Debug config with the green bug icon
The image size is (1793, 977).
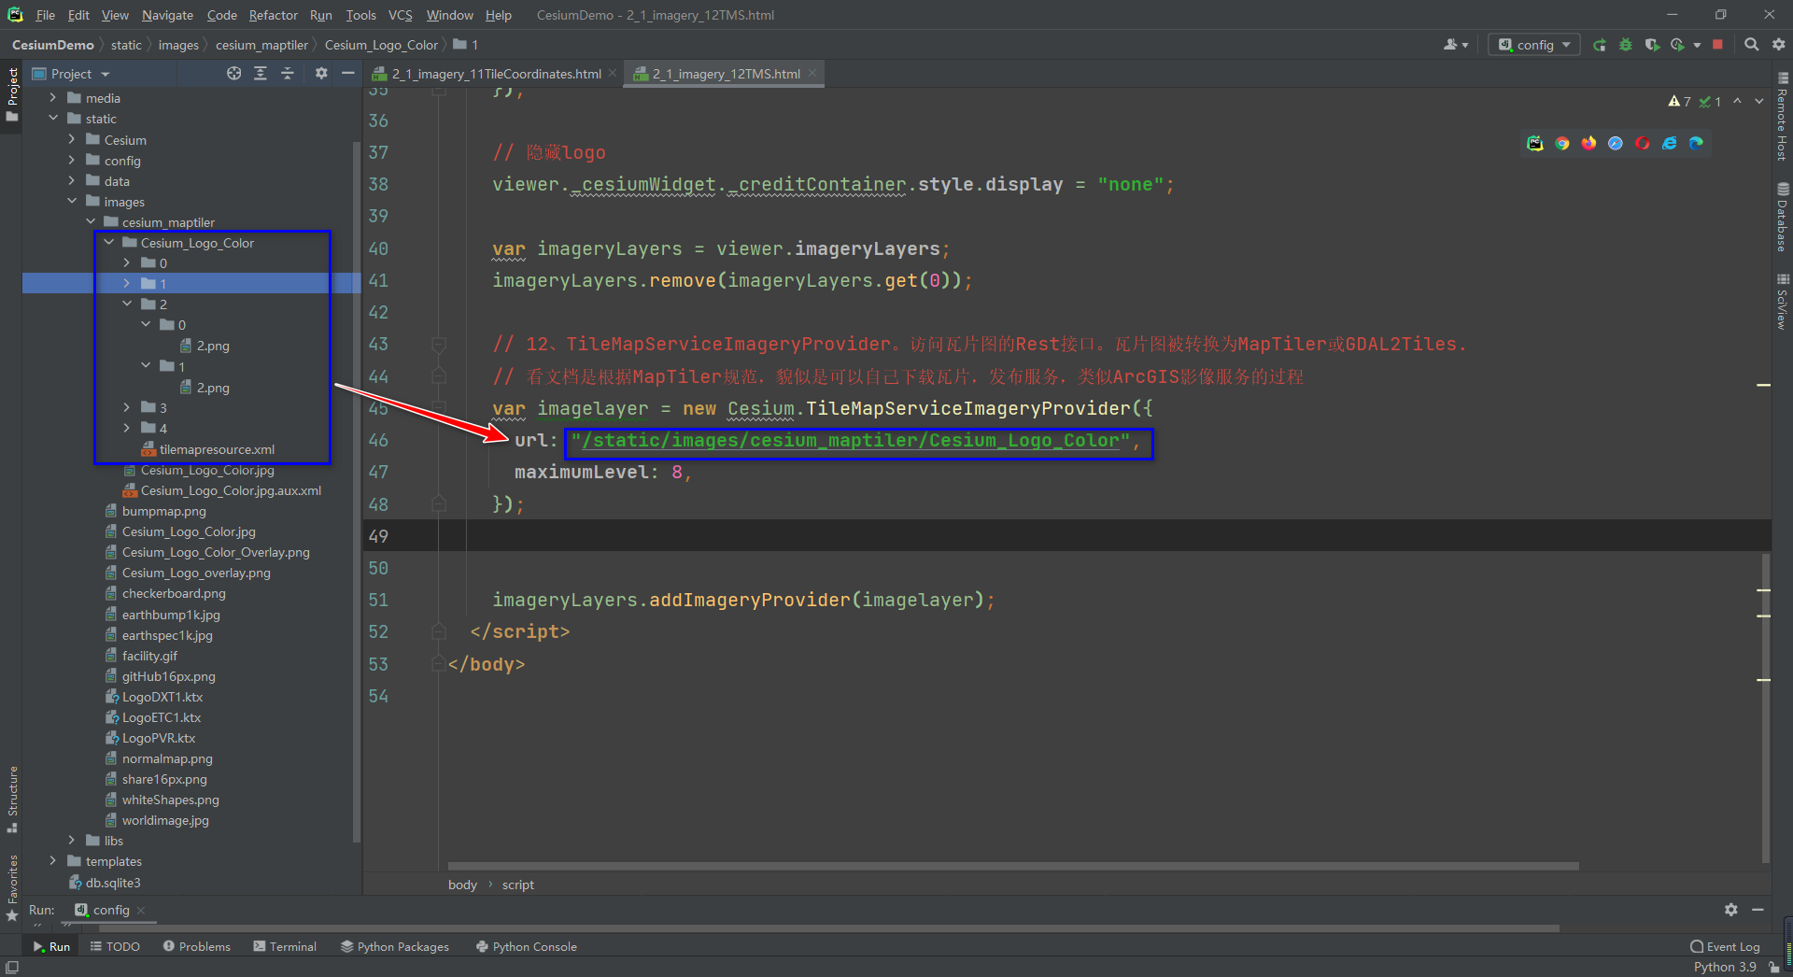(x=1626, y=45)
